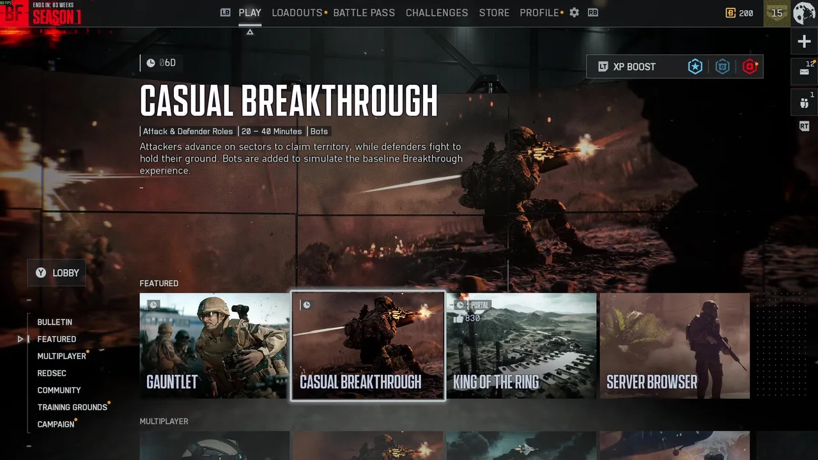This screenshot has width=818, height=460.
Task: Open the XP BOOST panel
Action: pos(675,66)
